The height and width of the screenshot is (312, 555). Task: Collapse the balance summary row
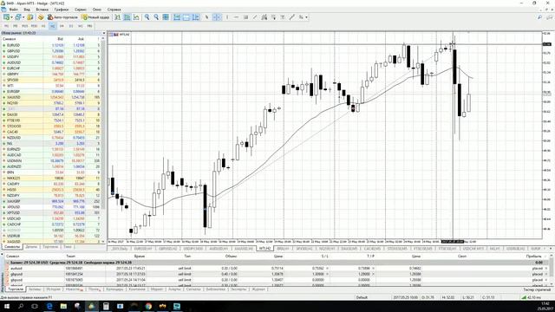(x=7, y=263)
